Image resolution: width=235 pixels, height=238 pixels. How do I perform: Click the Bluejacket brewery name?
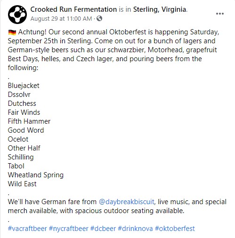pos(24,86)
